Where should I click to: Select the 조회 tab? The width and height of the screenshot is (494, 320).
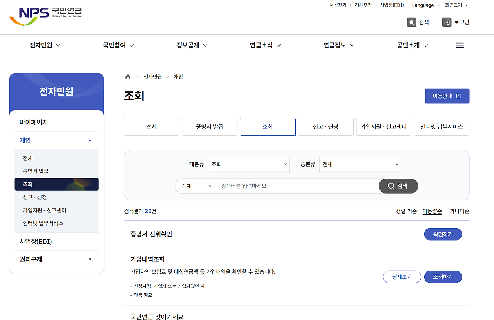click(268, 126)
